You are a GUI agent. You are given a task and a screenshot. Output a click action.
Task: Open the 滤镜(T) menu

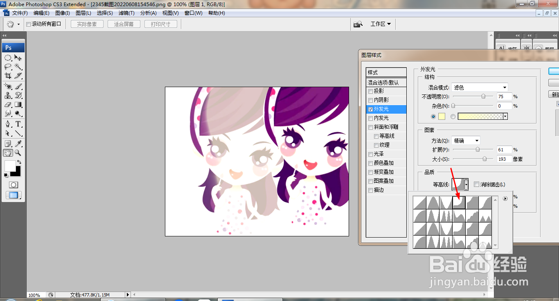126,13
